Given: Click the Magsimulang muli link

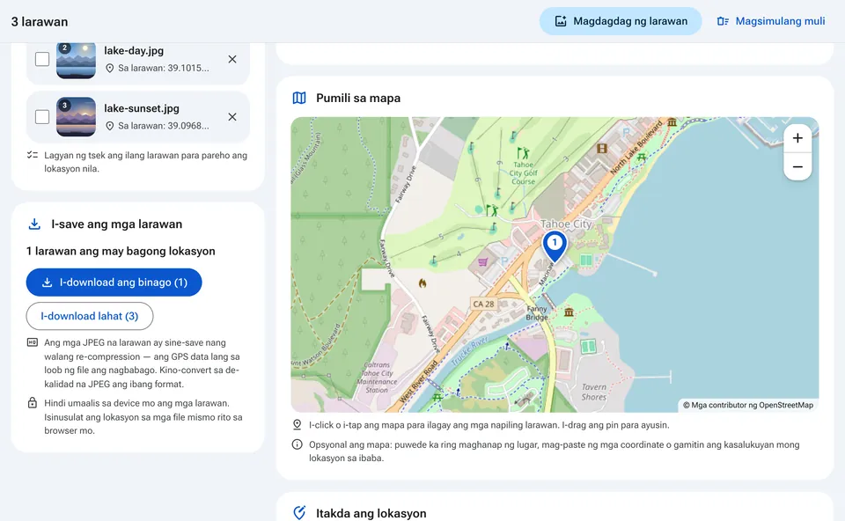Looking at the screenshot, I should [771, 21].
